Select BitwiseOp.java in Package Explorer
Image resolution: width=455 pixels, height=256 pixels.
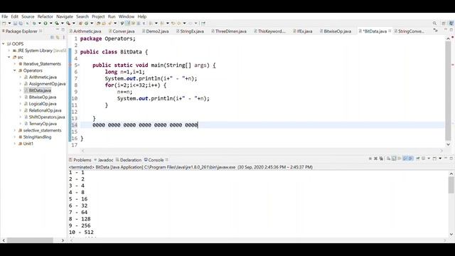pyautogui.click(x=43, y=97)
